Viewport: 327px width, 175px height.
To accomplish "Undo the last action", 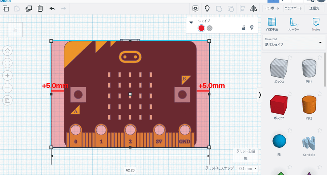I will click(52, 9).
